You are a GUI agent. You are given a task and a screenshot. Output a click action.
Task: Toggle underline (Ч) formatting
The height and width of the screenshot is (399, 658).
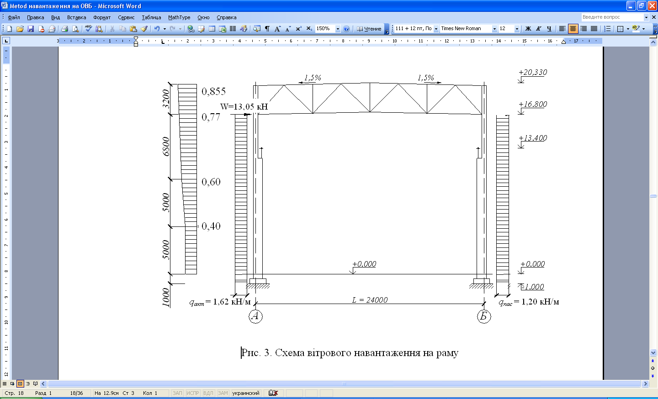point(549,29)
